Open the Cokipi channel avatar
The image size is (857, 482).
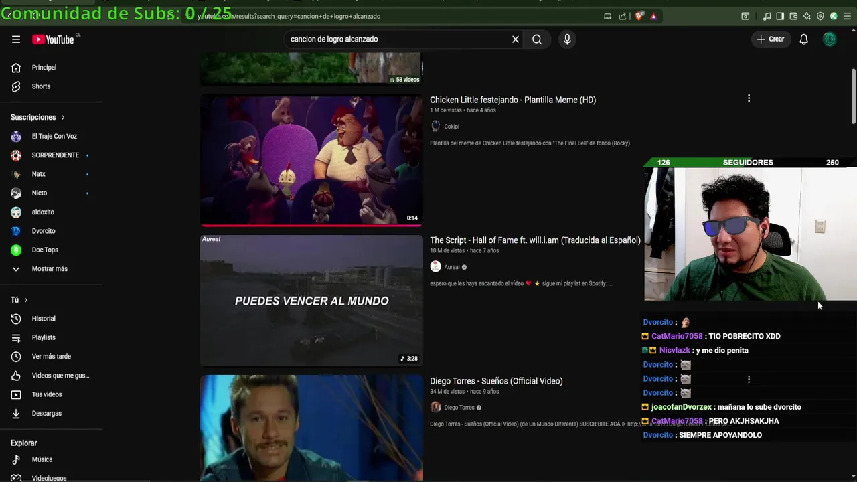(436, 126)
